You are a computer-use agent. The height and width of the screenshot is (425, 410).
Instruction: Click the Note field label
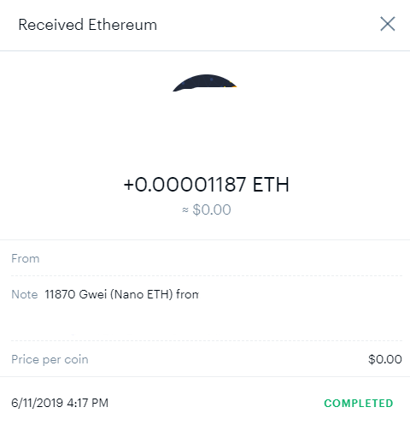25,294
